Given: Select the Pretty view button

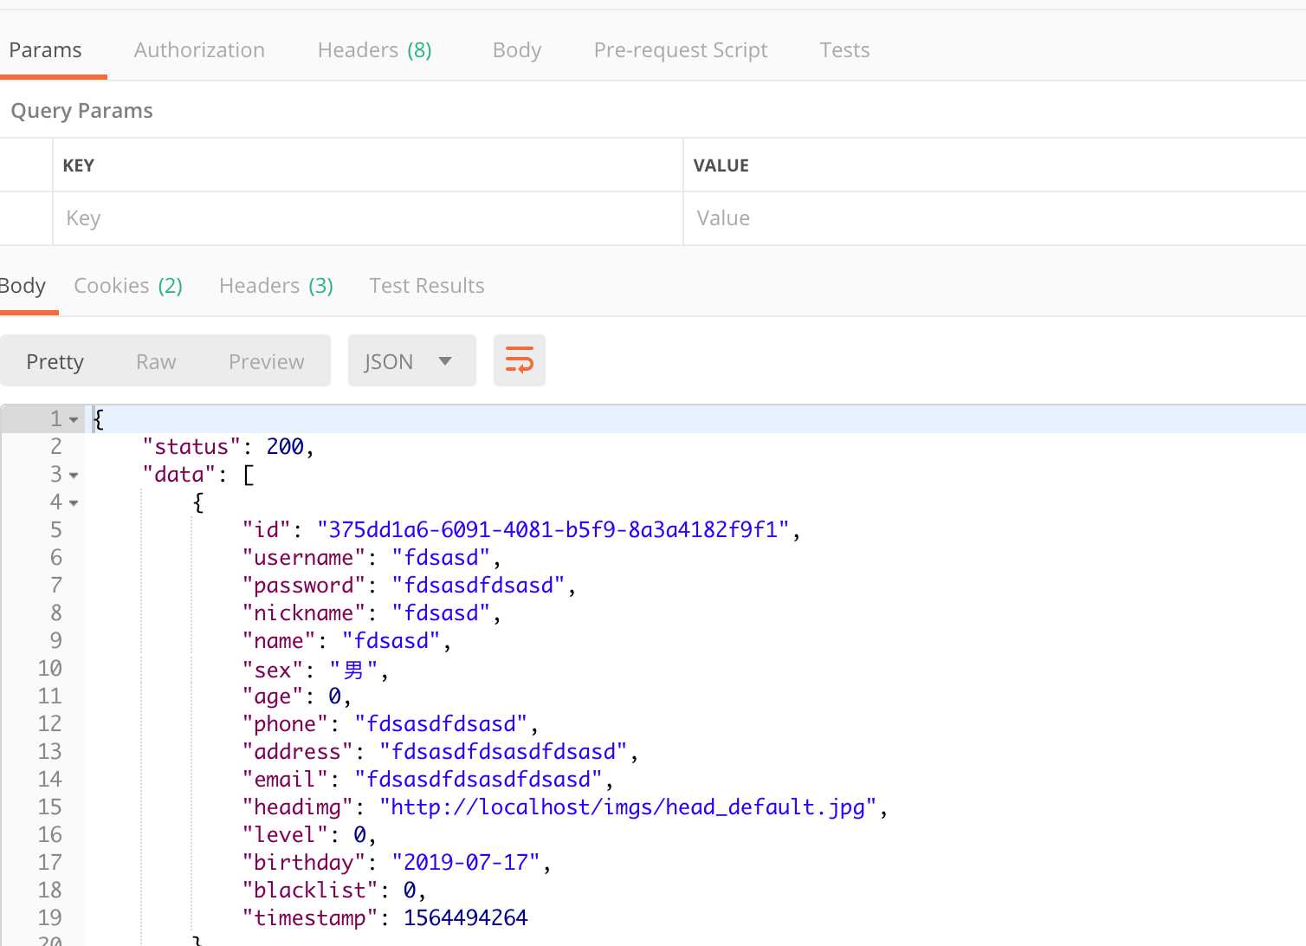Looking at the screenshot, I should pos(55,361).
